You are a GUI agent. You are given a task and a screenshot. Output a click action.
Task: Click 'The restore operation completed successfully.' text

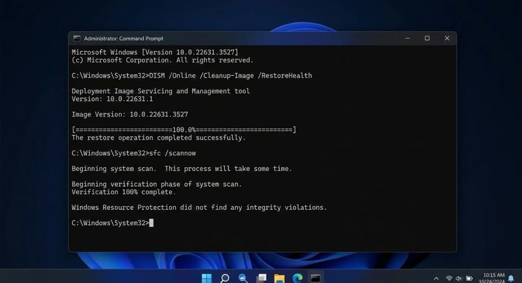tap(159, 138)
